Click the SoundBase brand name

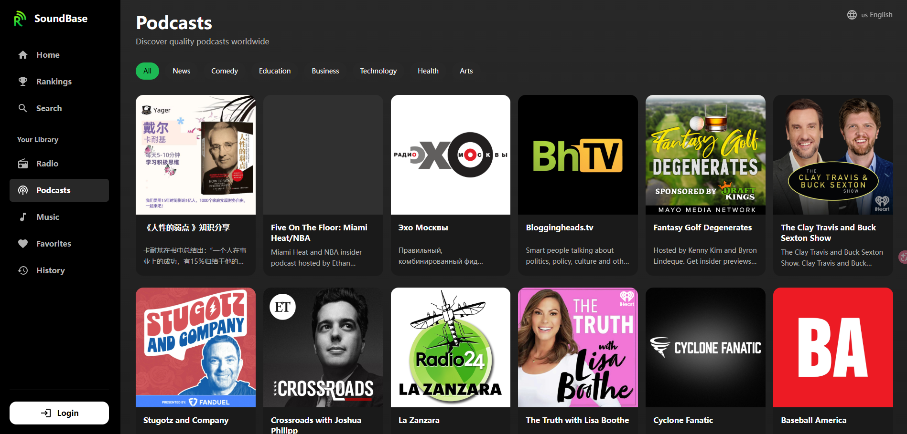[61, 19]
